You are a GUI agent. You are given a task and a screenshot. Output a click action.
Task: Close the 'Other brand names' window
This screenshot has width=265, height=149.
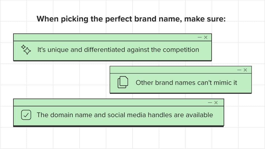tap(245, 70)
